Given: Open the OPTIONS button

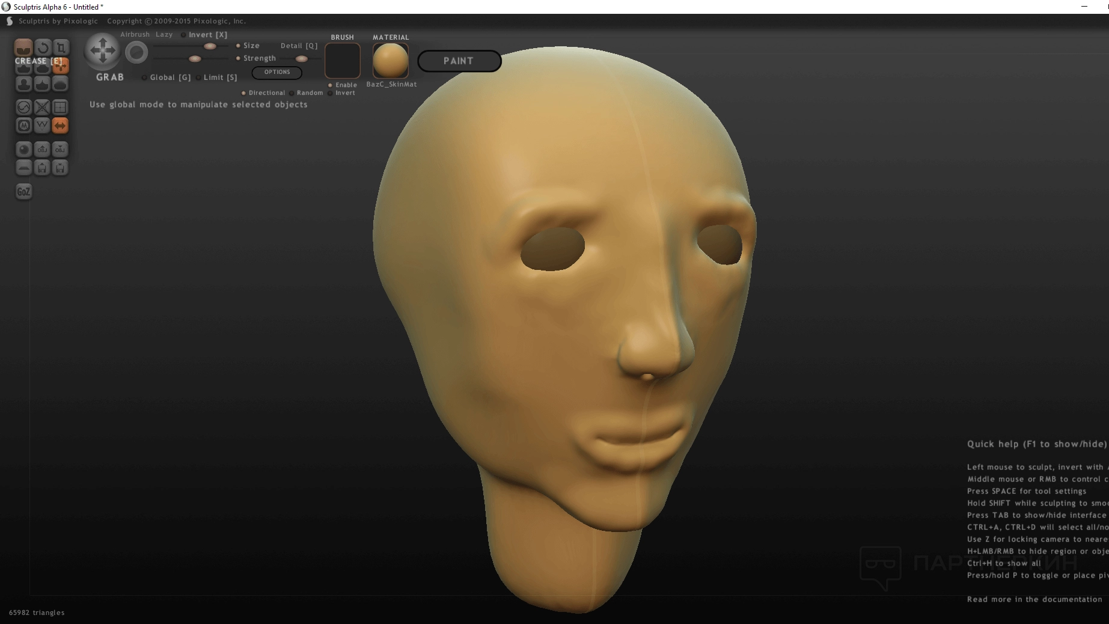Looking at the screenshot, I should [277, 72].
